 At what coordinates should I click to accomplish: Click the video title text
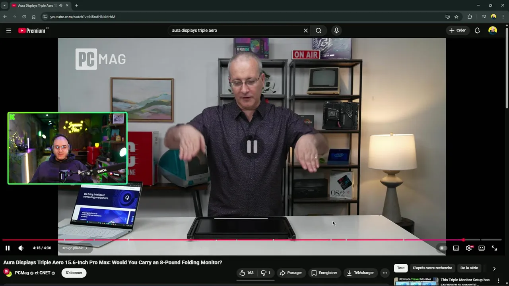(x=113, y=262)
